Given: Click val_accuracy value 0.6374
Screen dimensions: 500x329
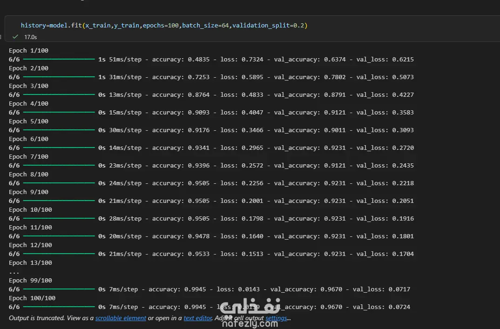Looking at the screenshot, I should [x=335, y=59].
